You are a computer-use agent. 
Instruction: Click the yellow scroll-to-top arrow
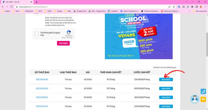point(203,99)
